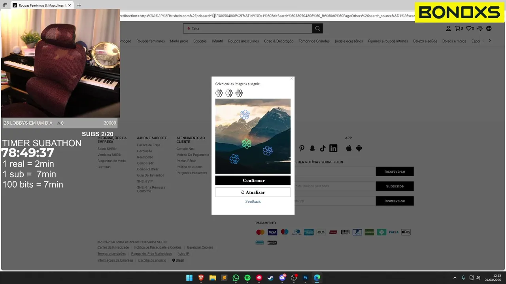Open Joias e acessórios category
Viewport: 506px width, 284px height.
click(349, 41)
